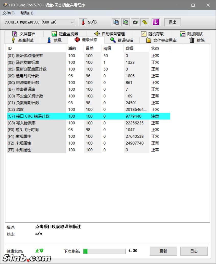Open settings via the gears icon
The width and height of the screenshot is (216, 264).
145,22
